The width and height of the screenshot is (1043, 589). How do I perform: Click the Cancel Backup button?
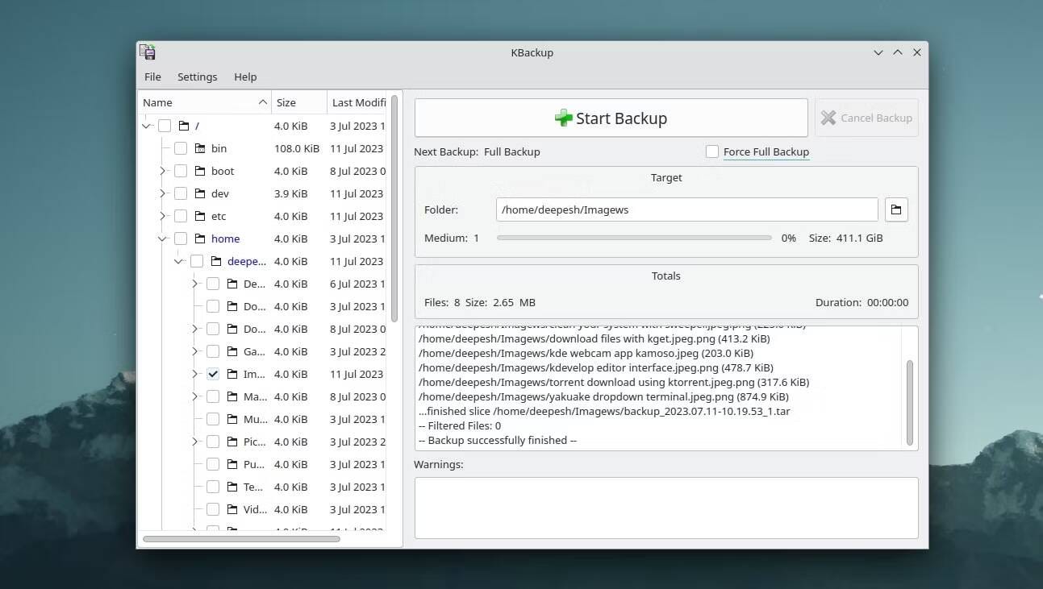[x=866, y=118]
